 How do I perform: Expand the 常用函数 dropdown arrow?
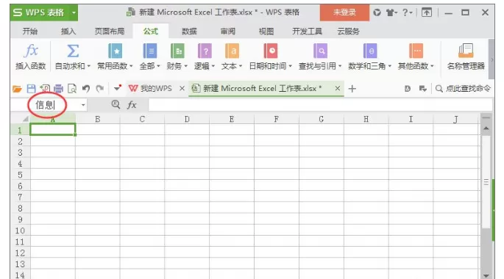pyautogui.click(x=131, y=66)
